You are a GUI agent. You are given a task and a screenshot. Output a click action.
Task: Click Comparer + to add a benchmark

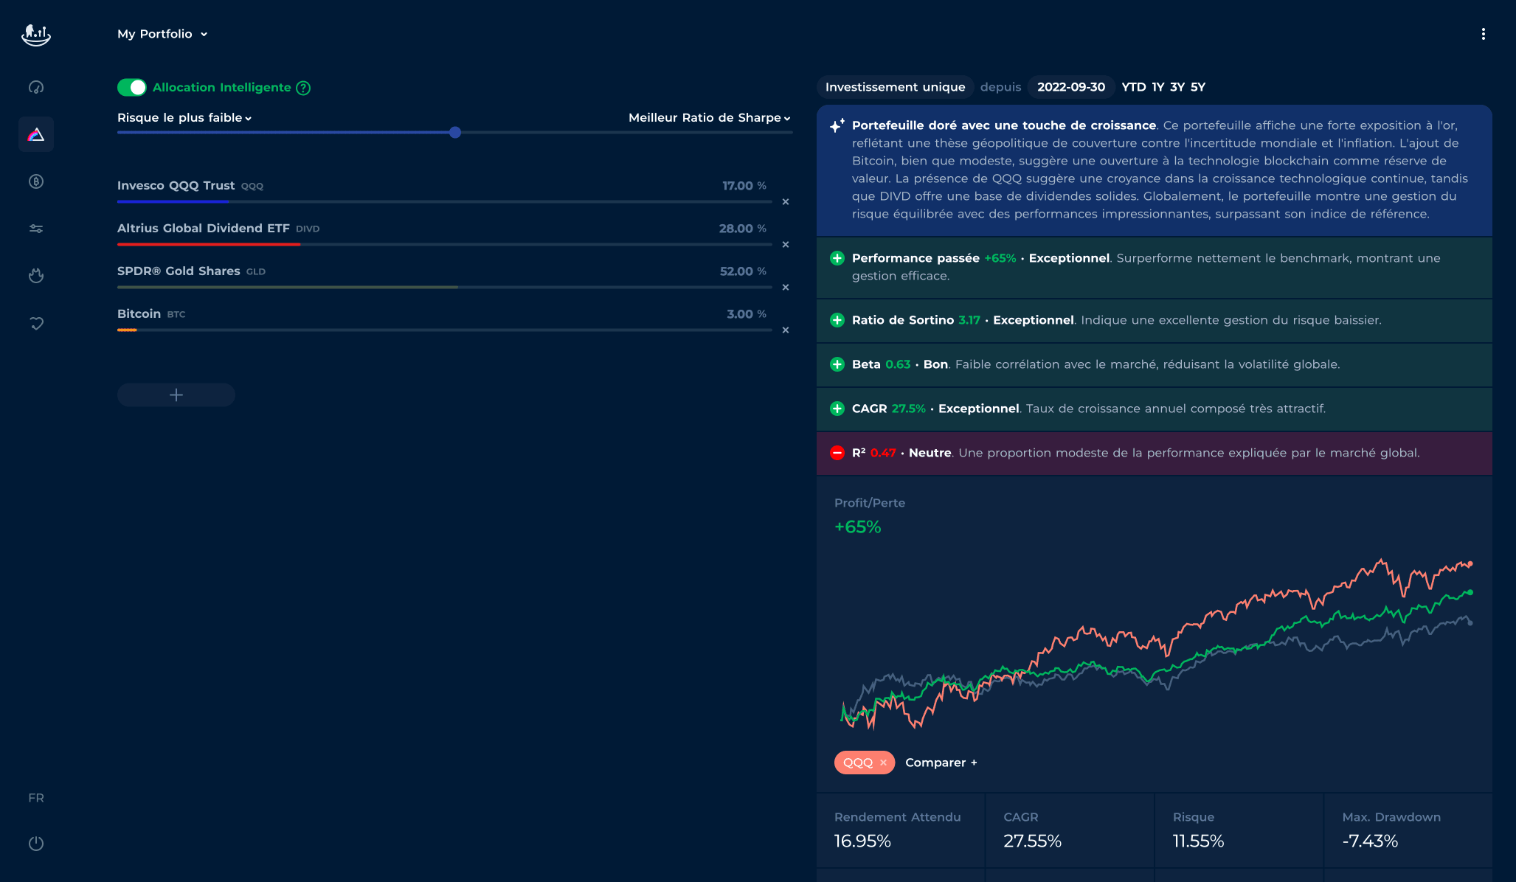pyautogui.click(x=941, y=763)
